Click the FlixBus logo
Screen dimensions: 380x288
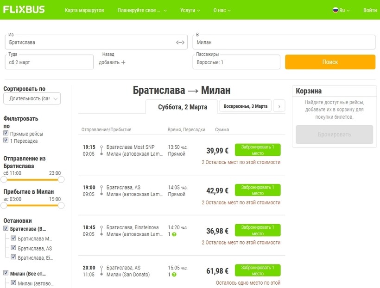[x=24, y=10]
